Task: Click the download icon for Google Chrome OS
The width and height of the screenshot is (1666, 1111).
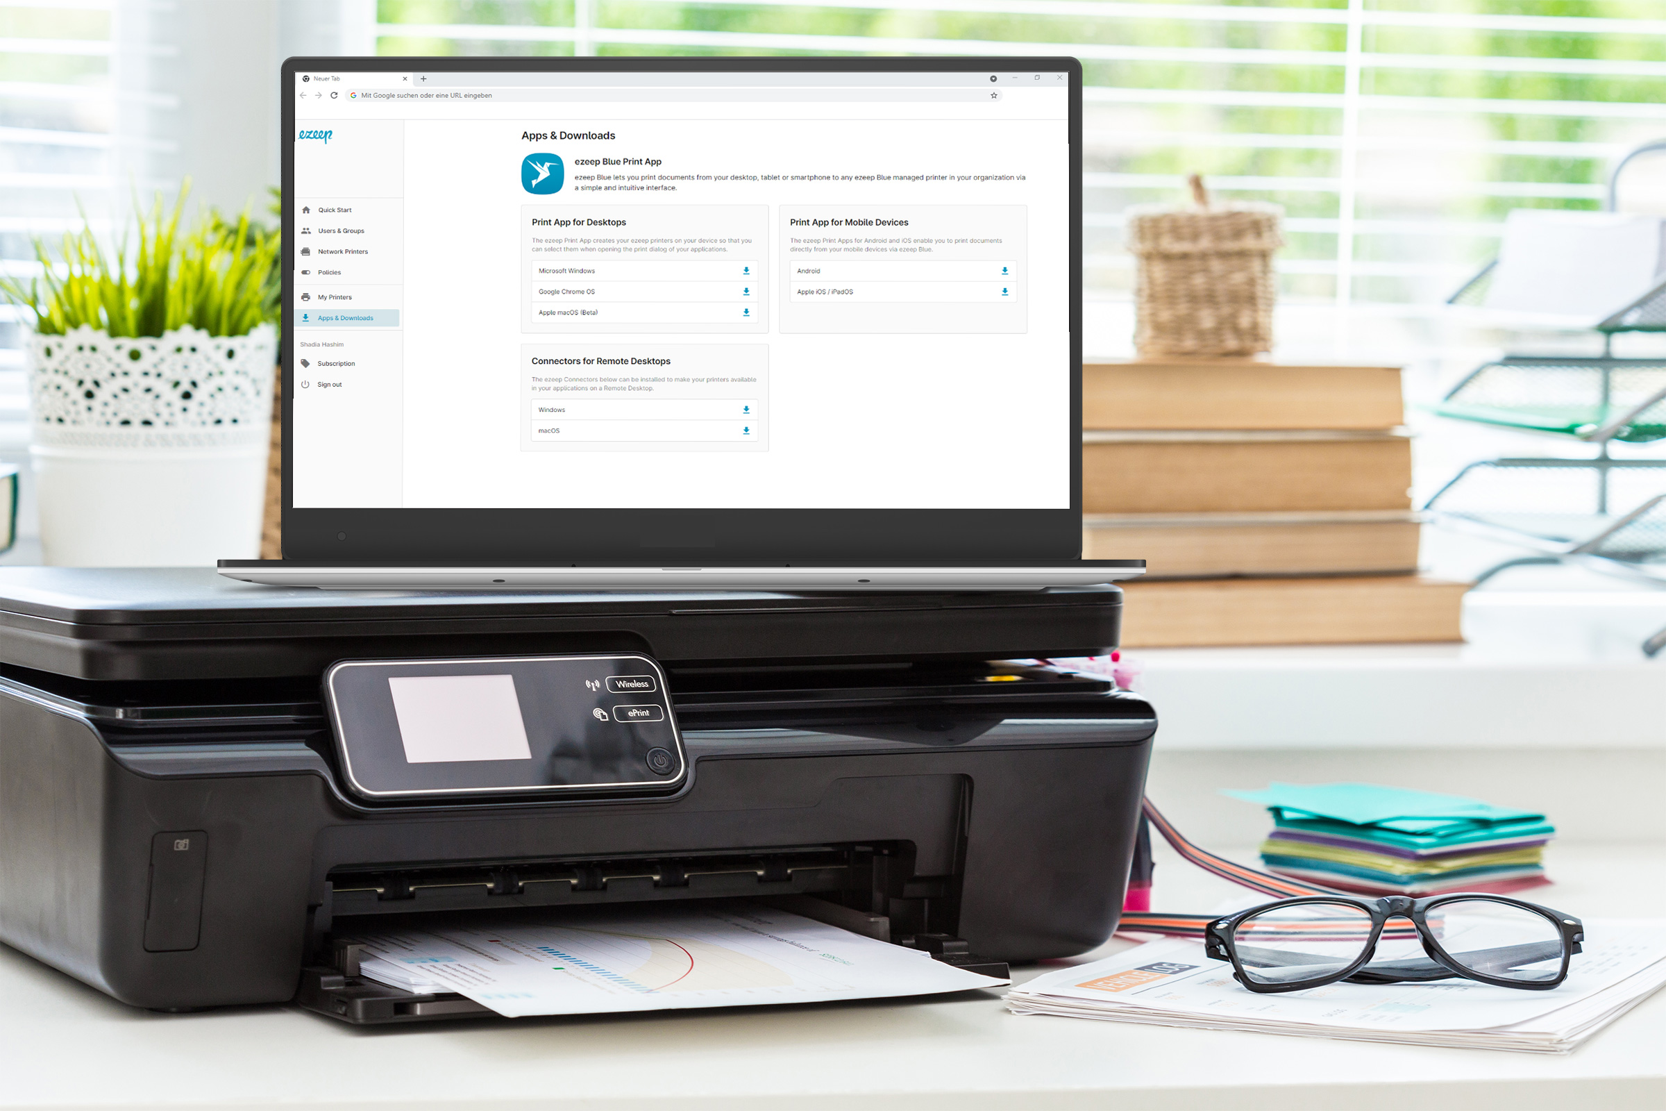Action: tap(745, 292)
